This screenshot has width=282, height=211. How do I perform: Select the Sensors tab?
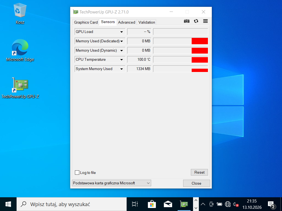click(x=108, y=22)
